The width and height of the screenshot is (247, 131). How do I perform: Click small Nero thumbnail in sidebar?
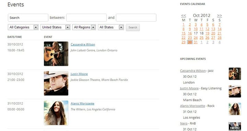[235, 126]
